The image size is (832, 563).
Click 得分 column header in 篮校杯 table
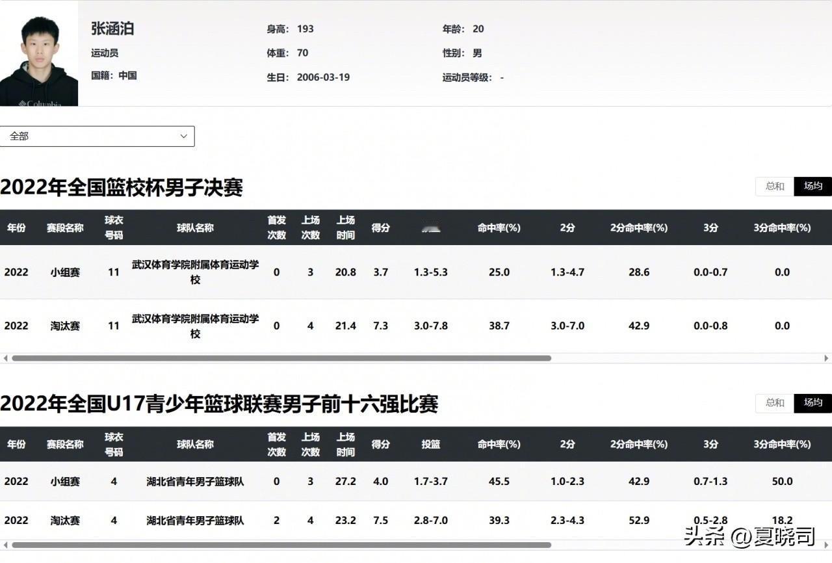pos(381,228)
